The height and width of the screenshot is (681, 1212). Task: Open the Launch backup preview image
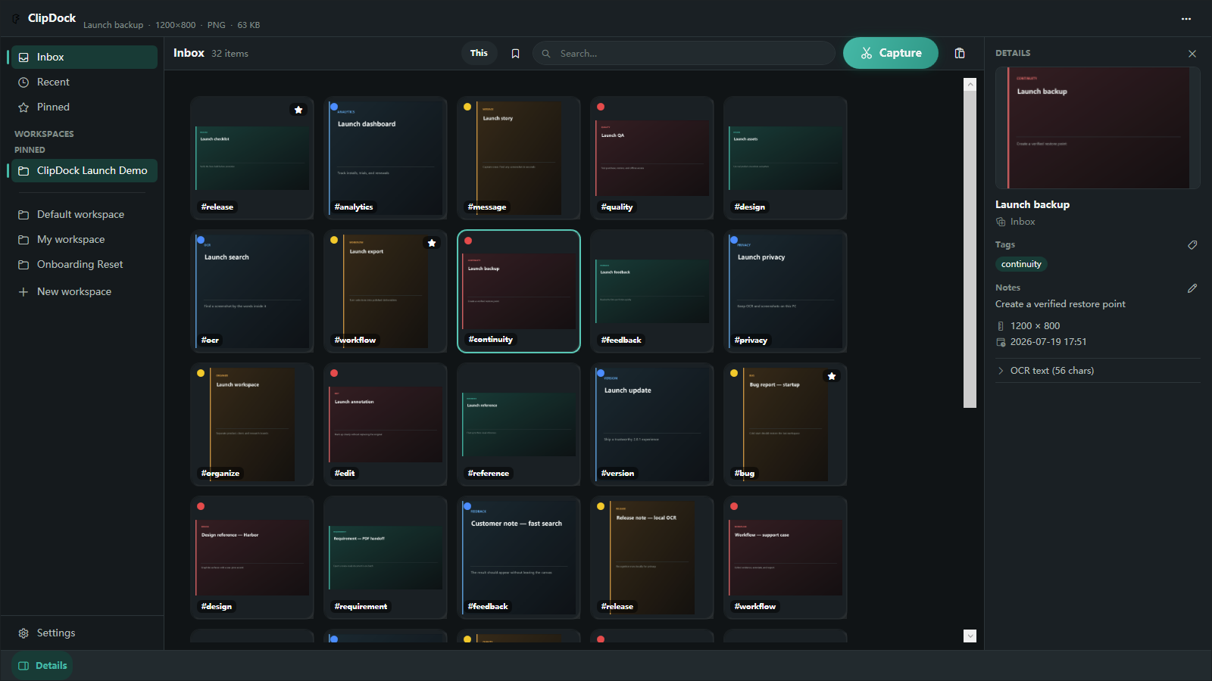[x=1098, y=128]
